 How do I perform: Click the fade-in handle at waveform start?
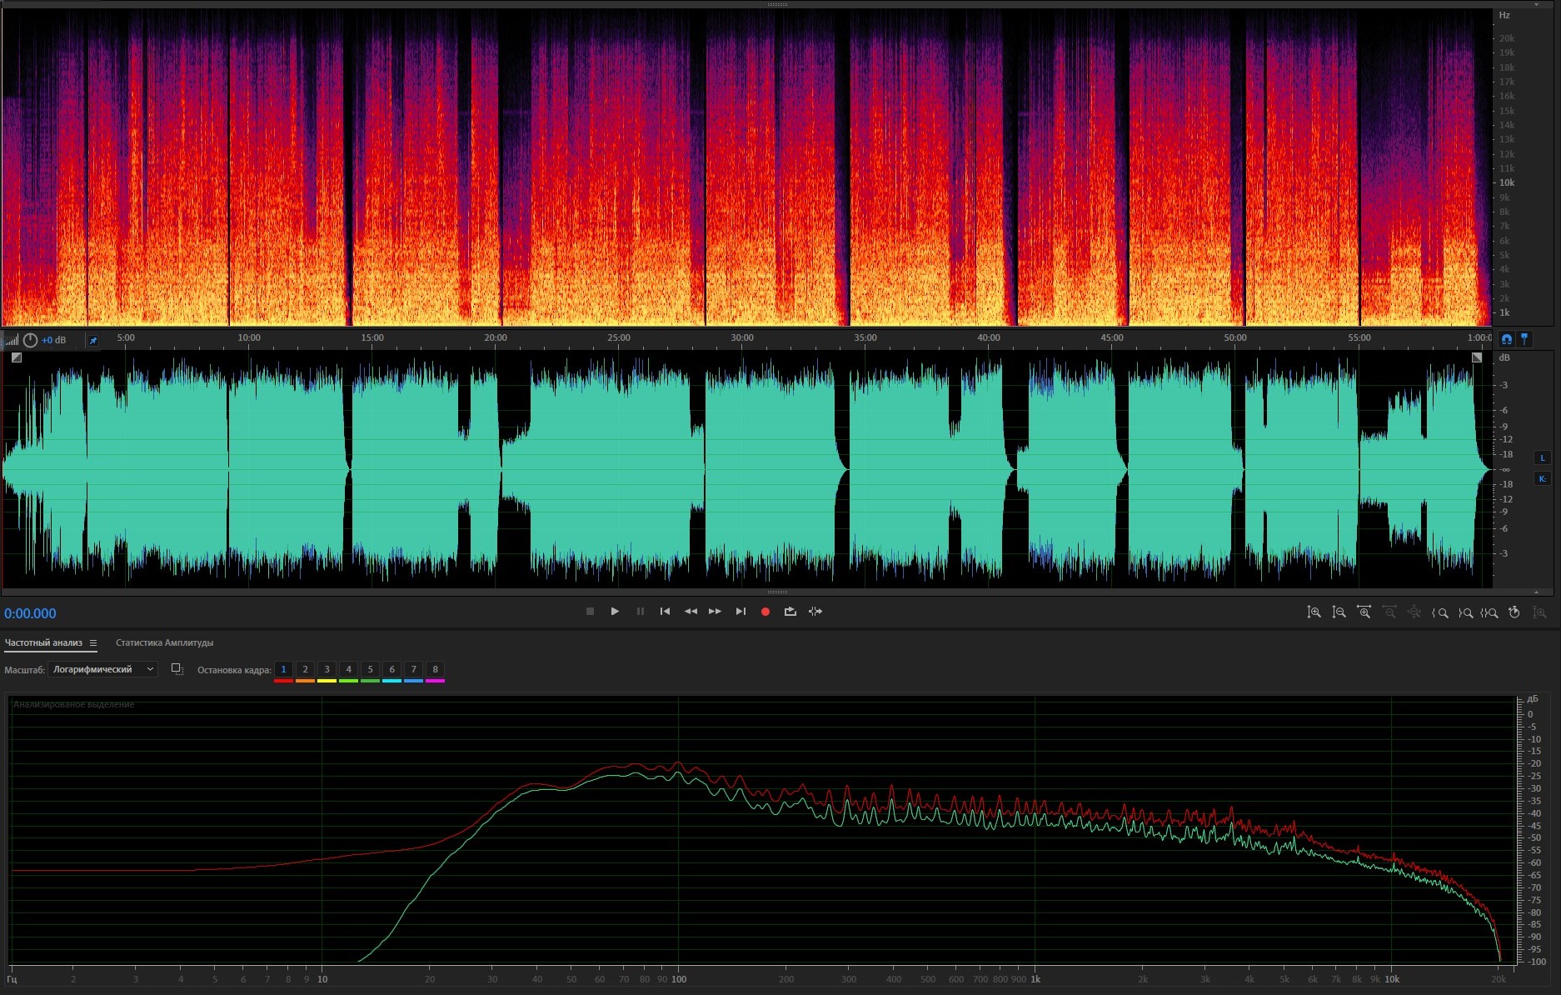click(x=16, y=357)
